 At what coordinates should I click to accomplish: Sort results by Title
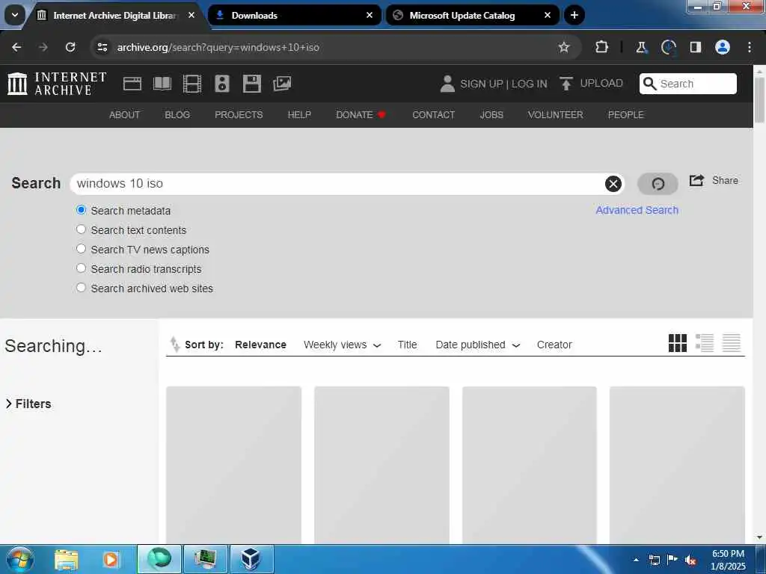click(407, 345)
